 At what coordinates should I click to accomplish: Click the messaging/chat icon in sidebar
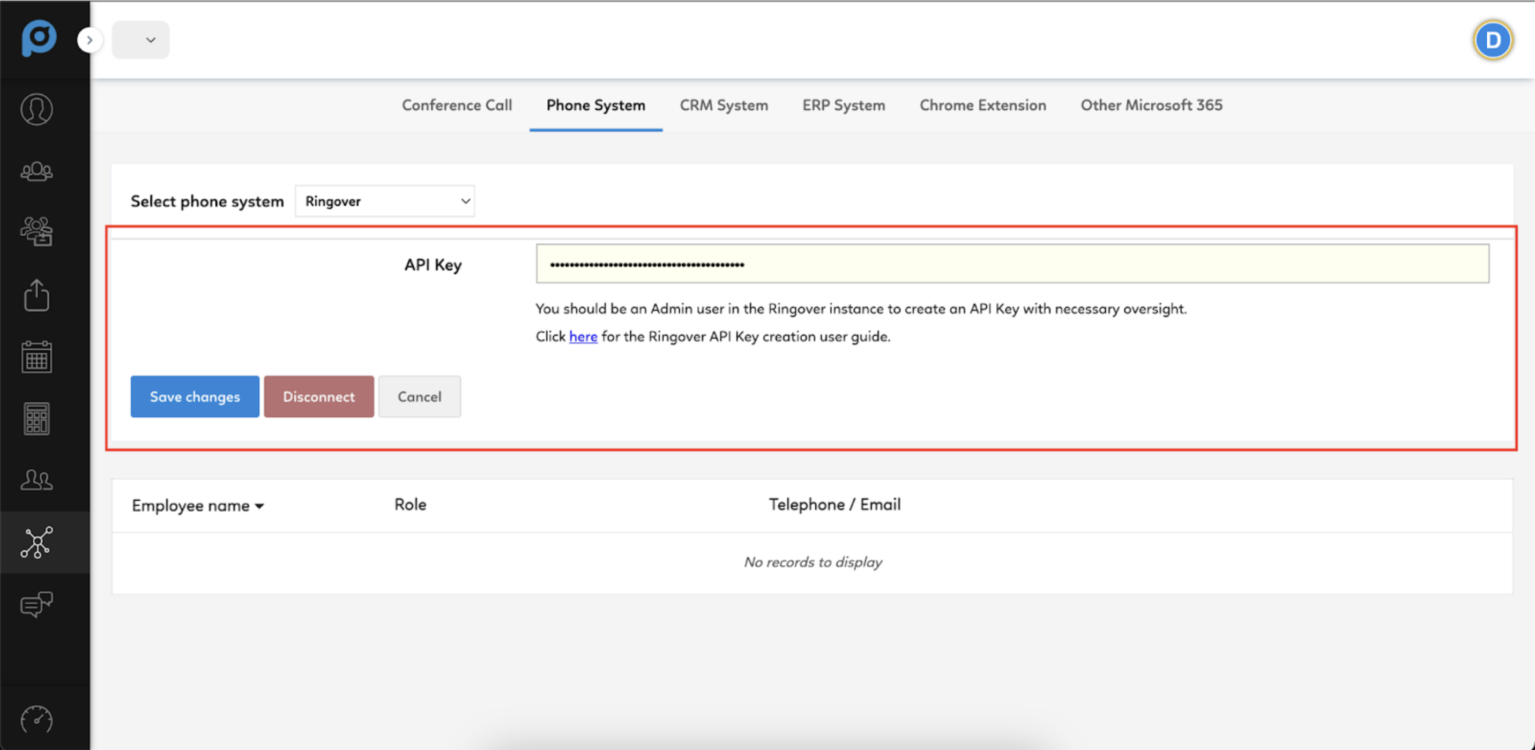pyautogui.click(x=36, y=604)
